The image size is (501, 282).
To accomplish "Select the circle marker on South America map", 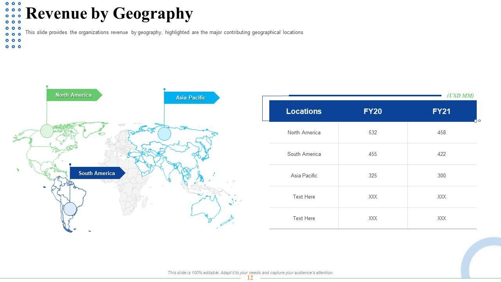I will click(70, 209).
